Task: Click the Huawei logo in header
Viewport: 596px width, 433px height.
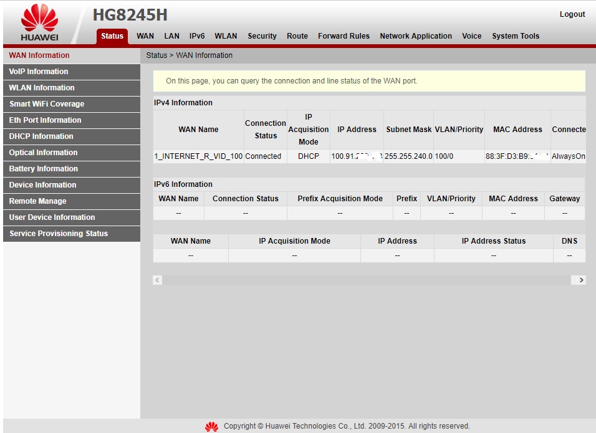Action: 39,25
